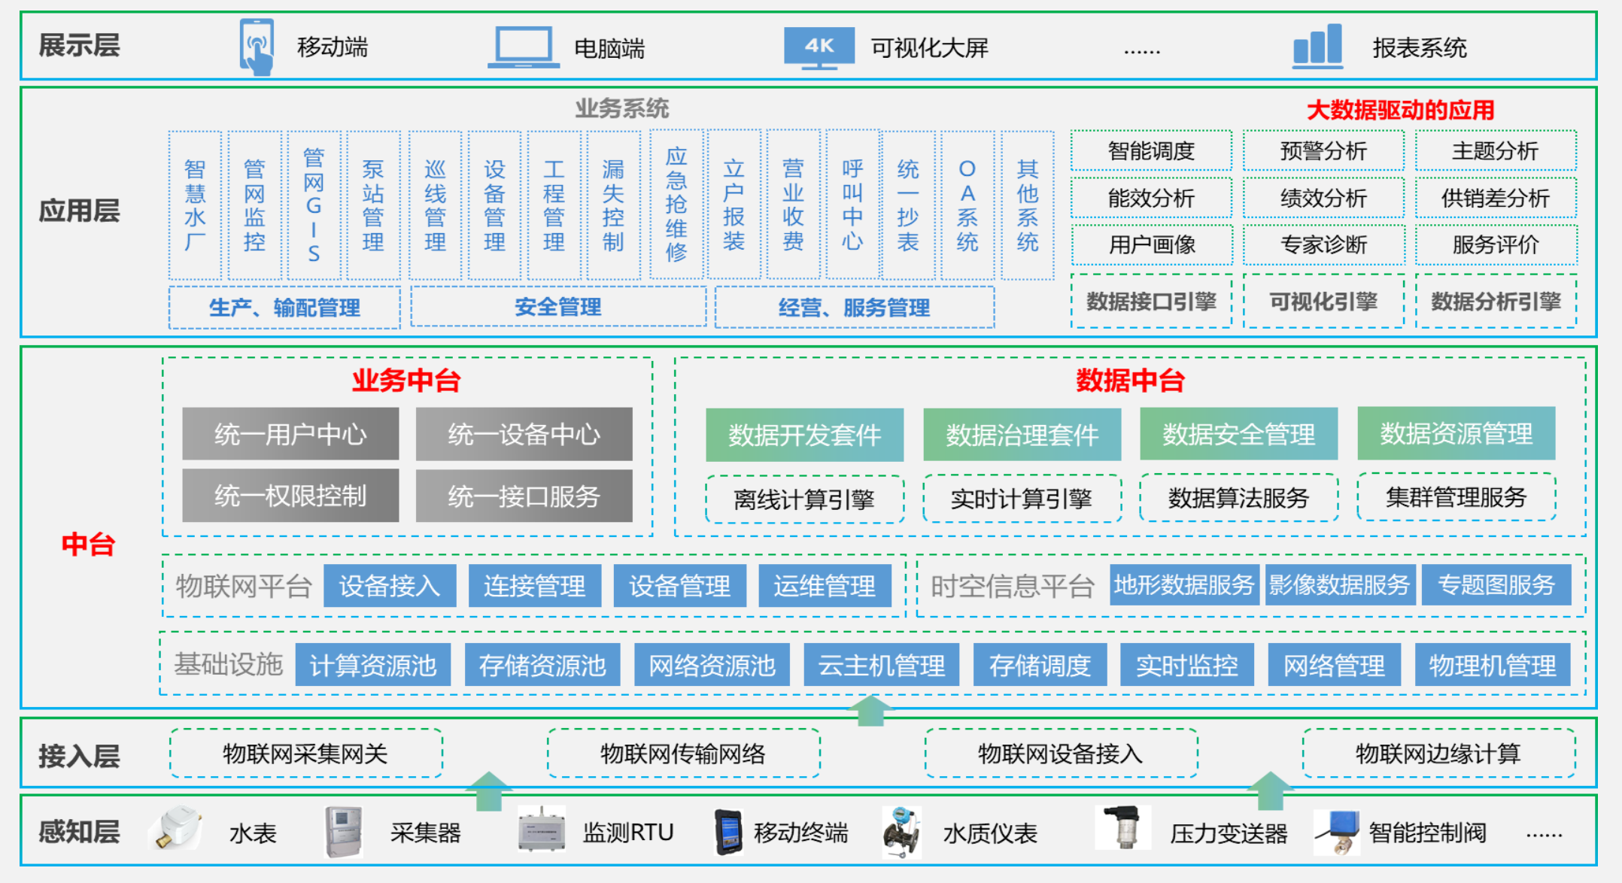Click the 连接管理 block
The image size is (1622, 883).
[534, 585]
